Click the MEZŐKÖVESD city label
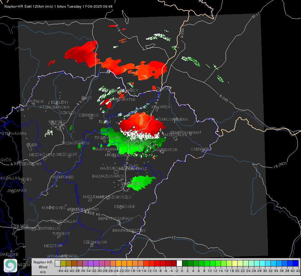Image resolution: width=301 pixels, height=276 pixels. click(42, 155)
